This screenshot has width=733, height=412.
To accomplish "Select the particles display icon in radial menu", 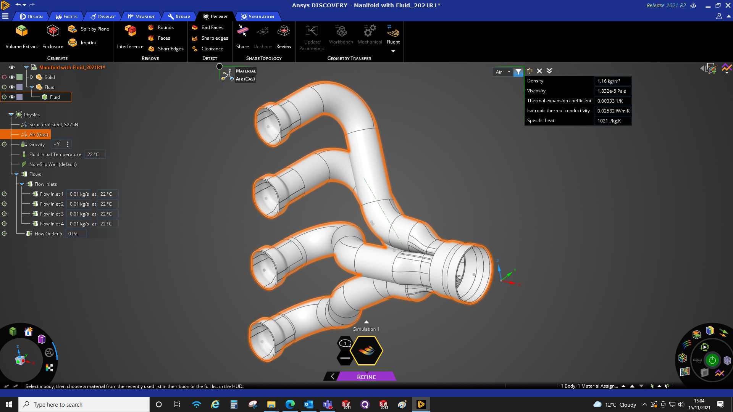I will pyautogui.click(x=683, y=358).
